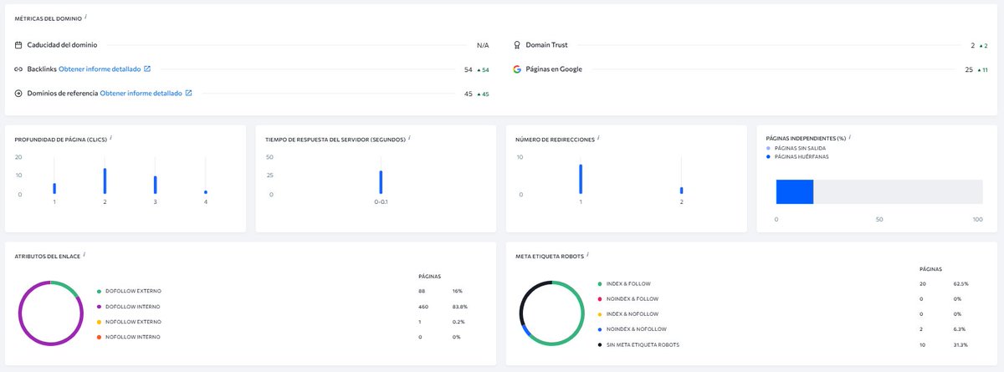Click the Domain Trust label
Image resolution: width=1004 pixels, height=372 pixels.
(547, 44)
